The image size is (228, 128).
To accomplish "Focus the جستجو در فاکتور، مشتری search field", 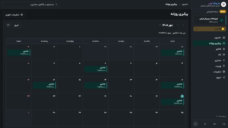I will point(31,5).
